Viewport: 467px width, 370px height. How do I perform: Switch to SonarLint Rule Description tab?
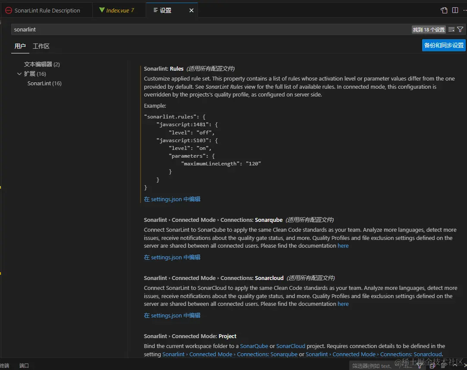click(46, 10)
